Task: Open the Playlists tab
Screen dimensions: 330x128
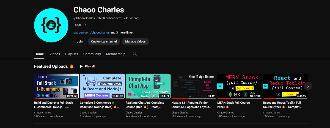Action: point(71,54)
